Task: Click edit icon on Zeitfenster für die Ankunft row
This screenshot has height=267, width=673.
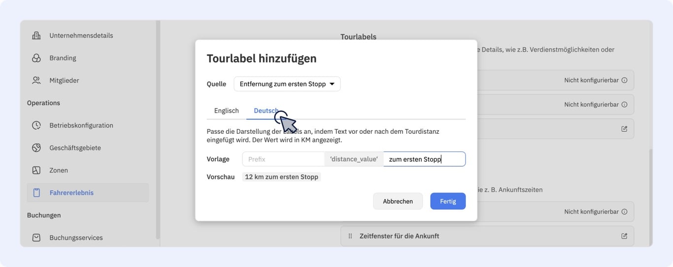Action: tap(624, 236)
